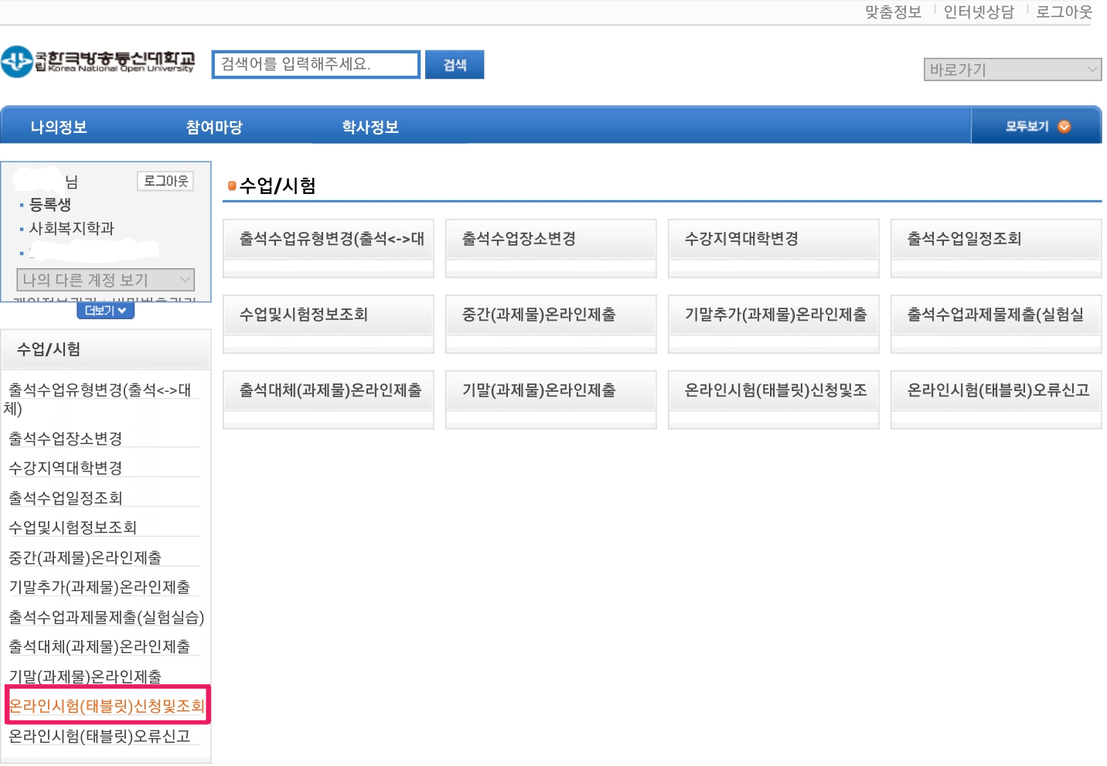
Task: Click the 수업및시험정보조회 tile in main panel
Action: pos(329,324)
